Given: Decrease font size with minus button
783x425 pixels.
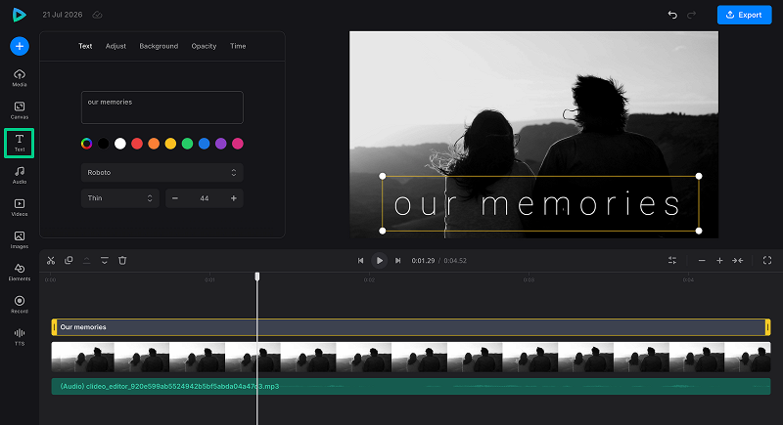Looking at the screenshot, I should pos(175,198).
